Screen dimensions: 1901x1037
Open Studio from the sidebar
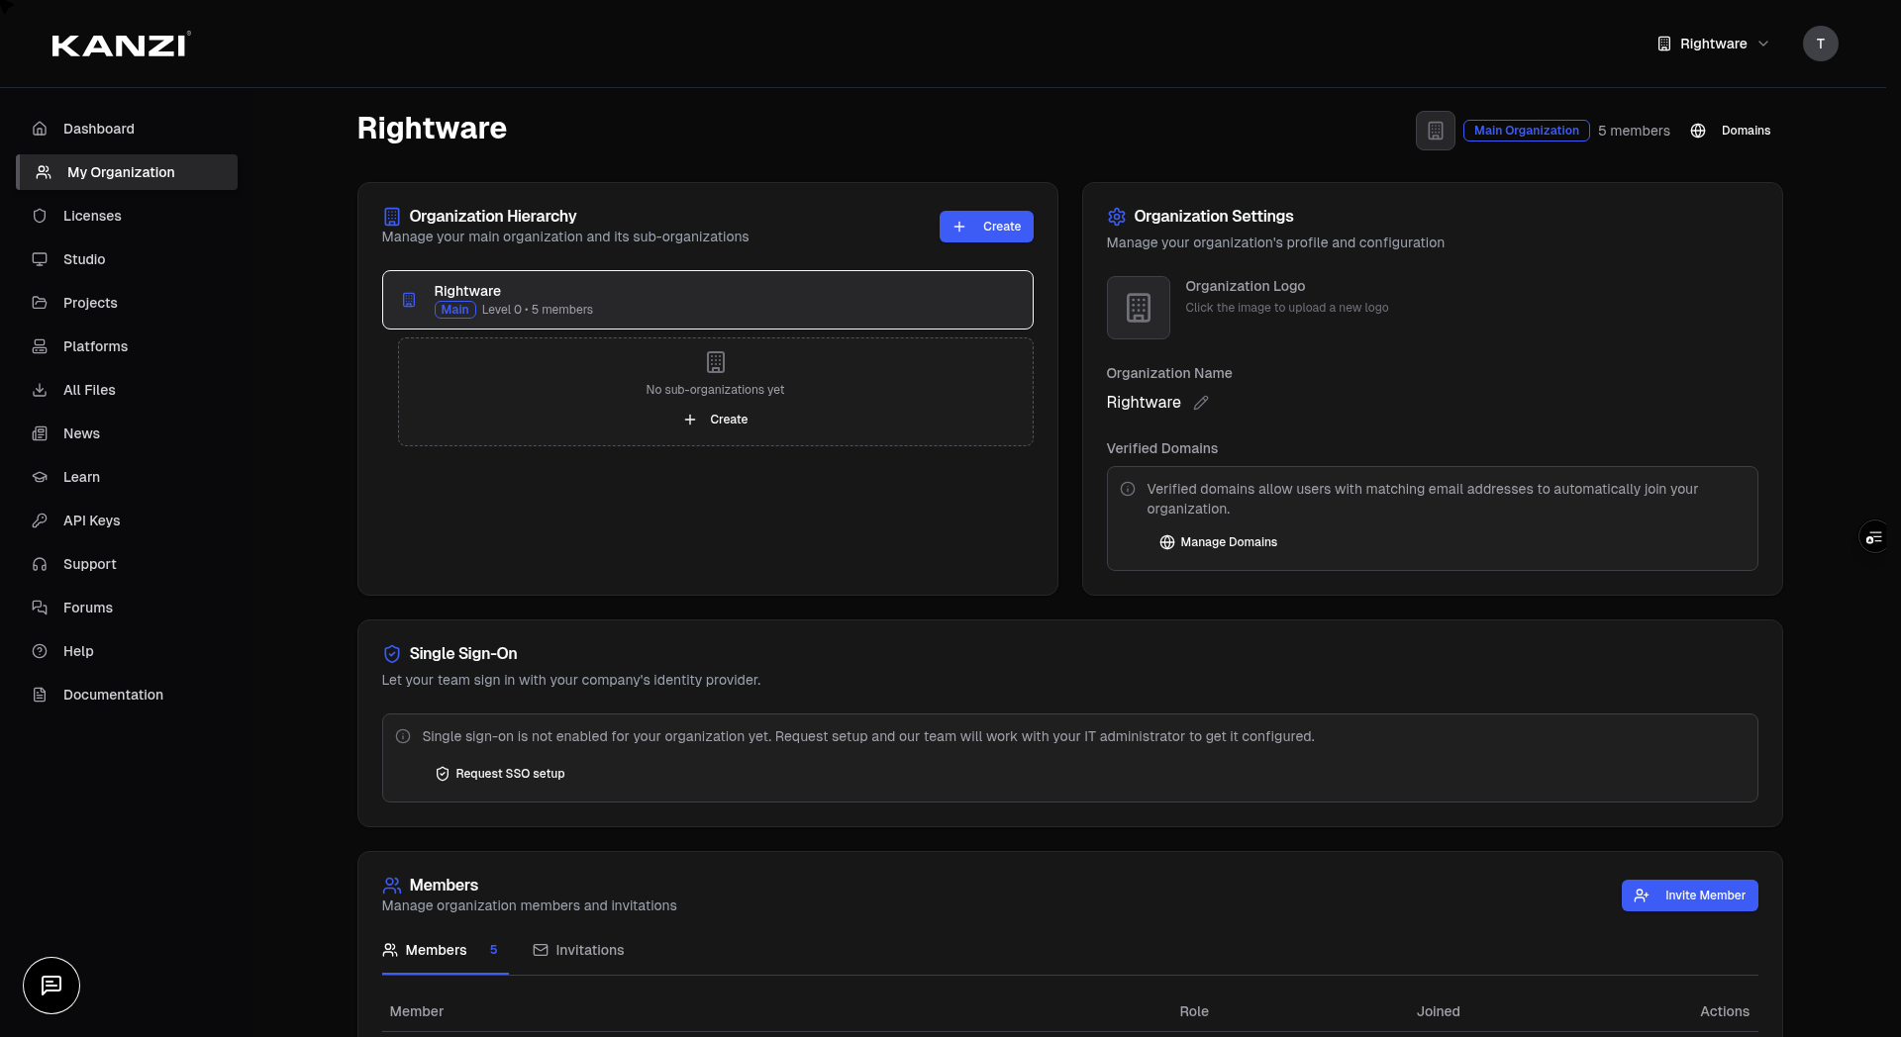coord(127,259)
